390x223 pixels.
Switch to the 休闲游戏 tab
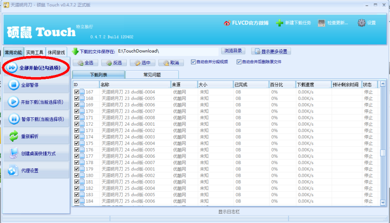pos(56,52)
